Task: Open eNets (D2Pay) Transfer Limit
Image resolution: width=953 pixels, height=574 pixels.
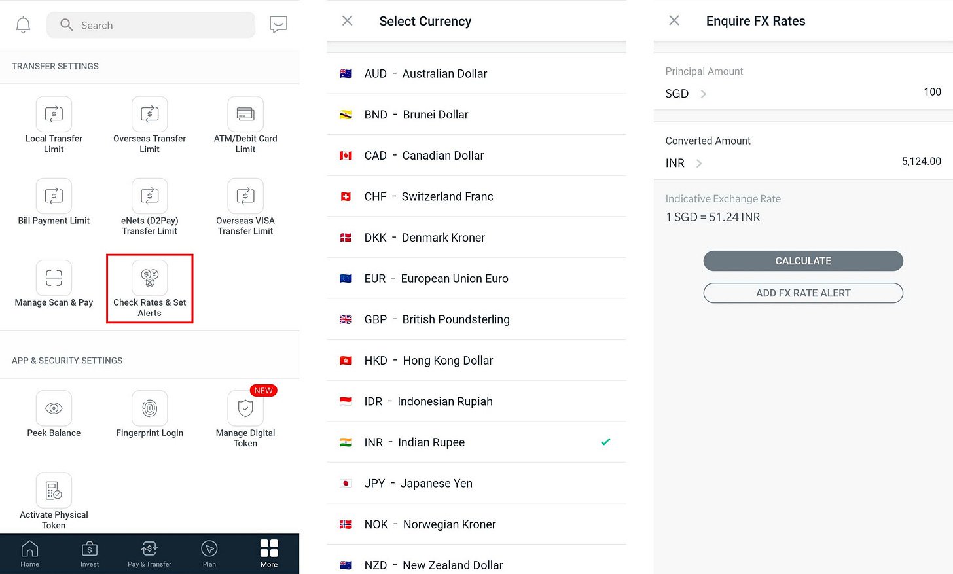Action: (149, 206)
